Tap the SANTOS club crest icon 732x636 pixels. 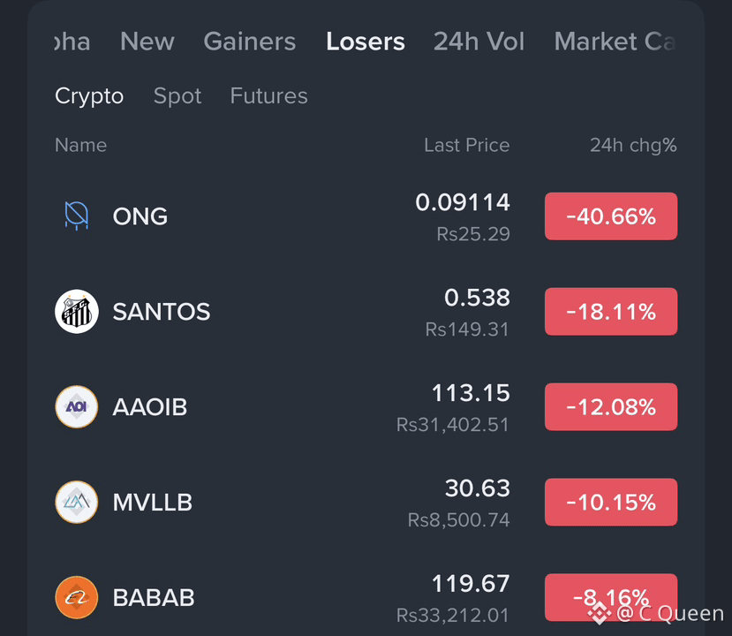(x=77, y=312)
